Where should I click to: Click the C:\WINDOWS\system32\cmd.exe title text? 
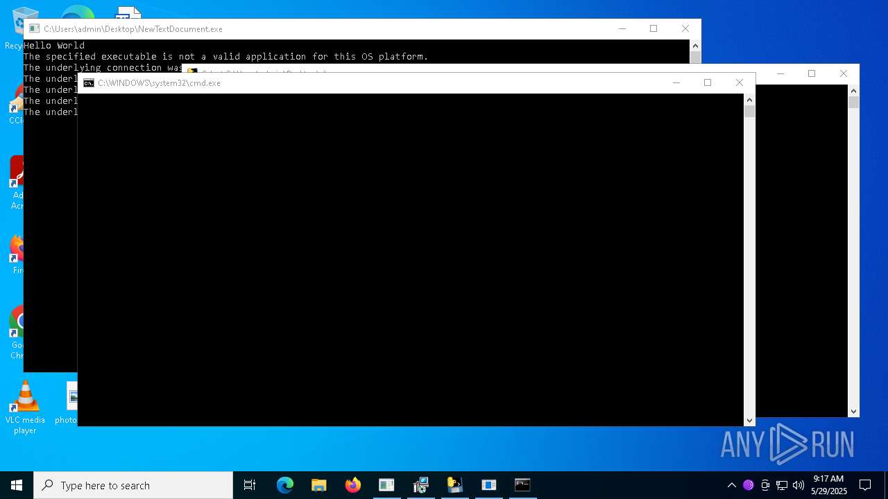[x=159, y=83]
